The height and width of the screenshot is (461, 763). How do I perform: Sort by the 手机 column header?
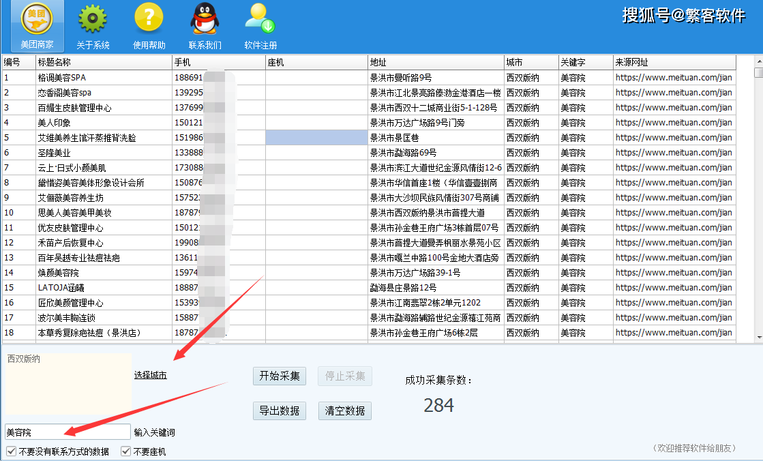click(x=219, y=62)
